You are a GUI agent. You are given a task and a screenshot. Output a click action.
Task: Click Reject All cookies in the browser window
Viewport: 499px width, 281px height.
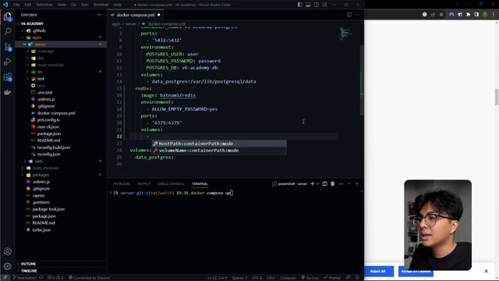tap(377, 271)
